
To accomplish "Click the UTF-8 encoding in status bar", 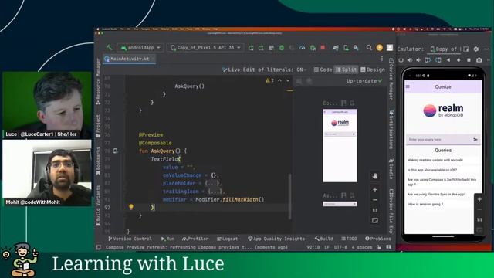I will [340, 247].
